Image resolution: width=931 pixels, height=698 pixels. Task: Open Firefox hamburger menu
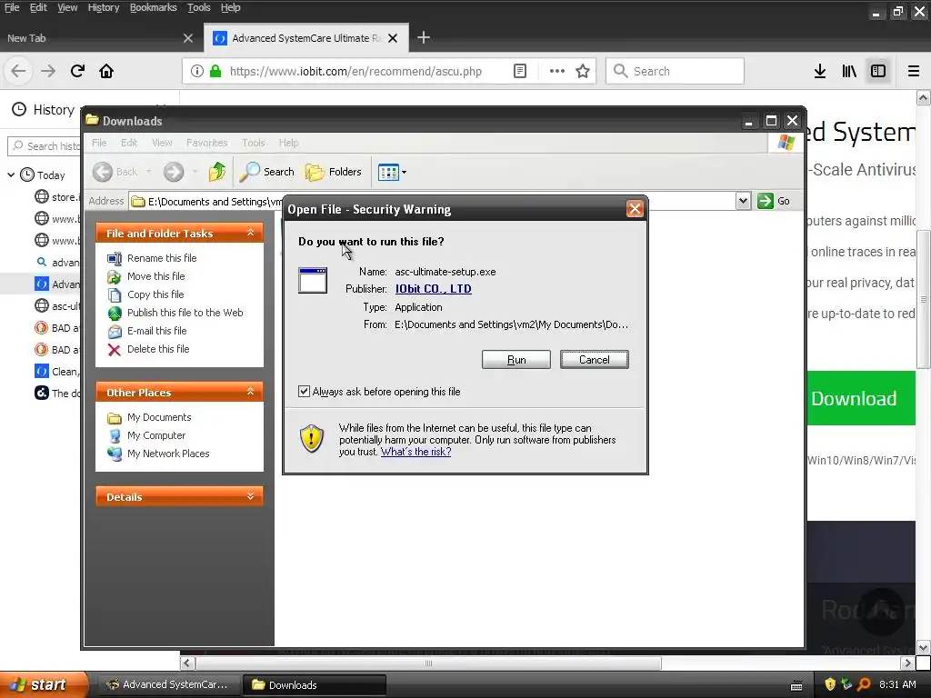914,71
